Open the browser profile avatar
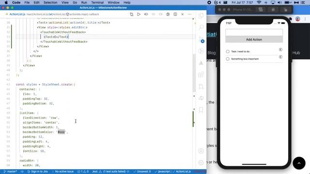The image size is (310, 174). click(x=297, y=19)
